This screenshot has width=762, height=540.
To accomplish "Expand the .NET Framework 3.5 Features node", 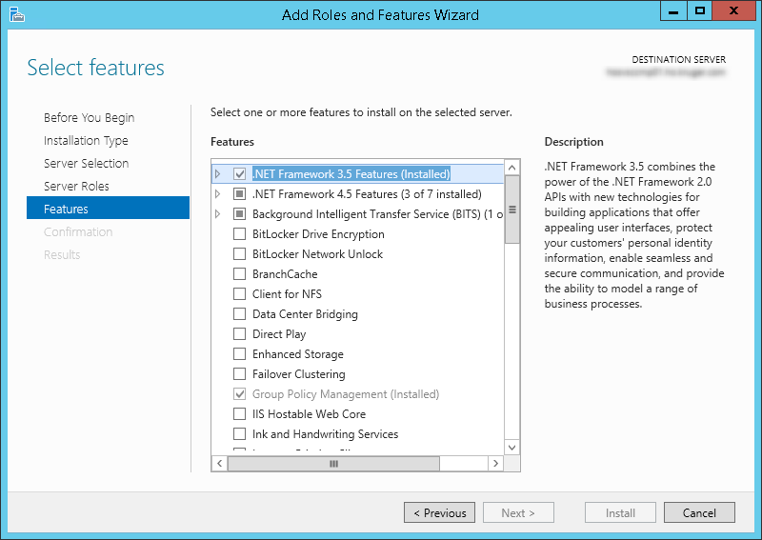I will point(218,173).
